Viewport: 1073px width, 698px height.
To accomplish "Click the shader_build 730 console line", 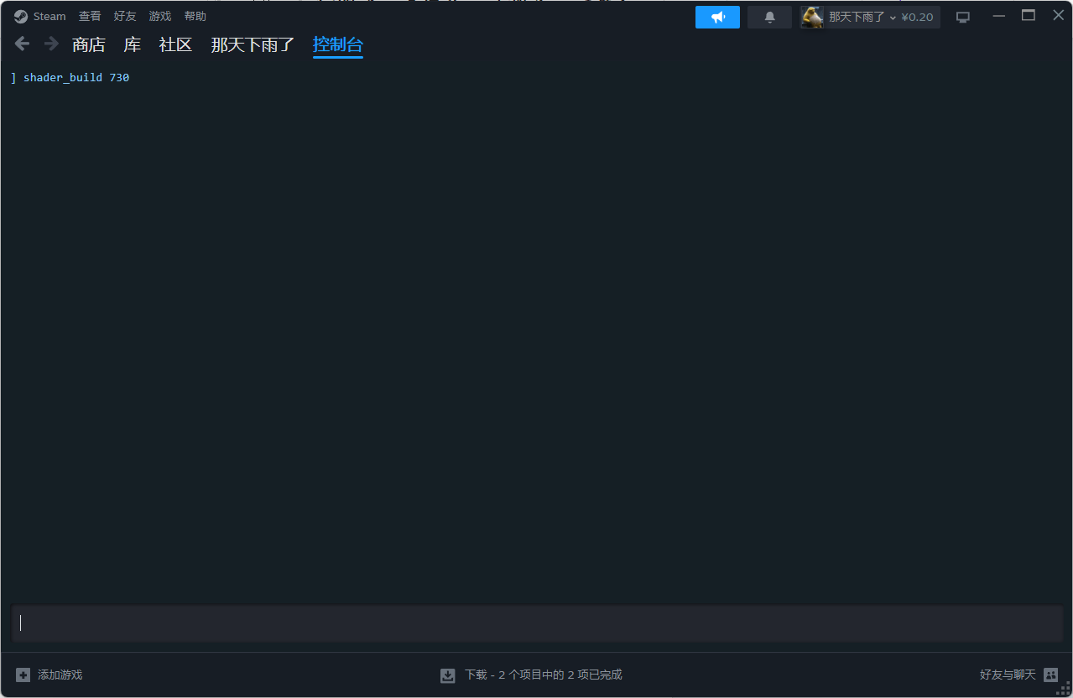I will tap(70, 77).
